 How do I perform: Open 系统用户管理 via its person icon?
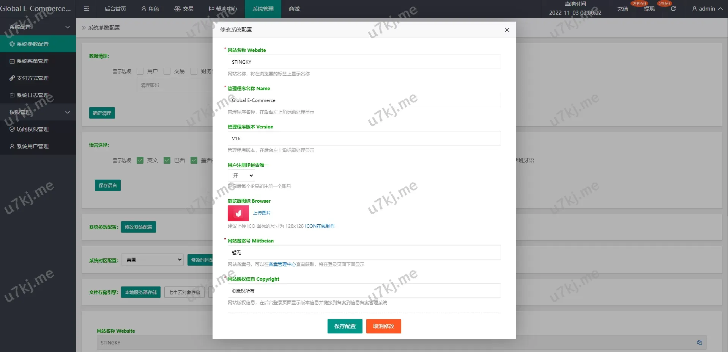coord(12,146)
